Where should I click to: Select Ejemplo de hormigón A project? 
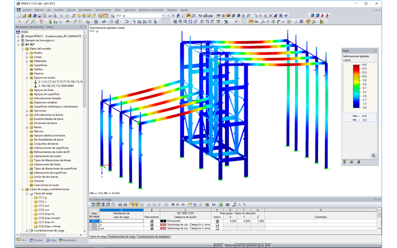coord(40,40)
